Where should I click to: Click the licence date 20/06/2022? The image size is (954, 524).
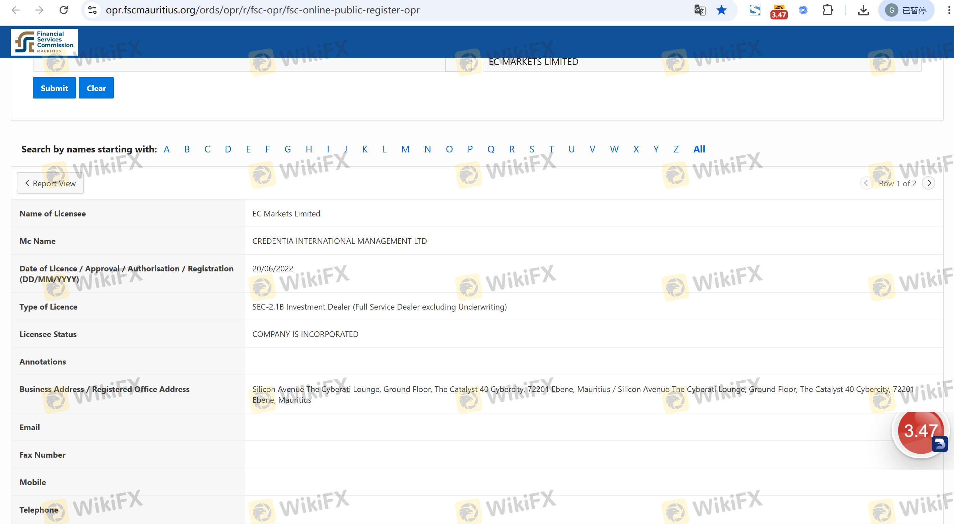tap(273, 268)
